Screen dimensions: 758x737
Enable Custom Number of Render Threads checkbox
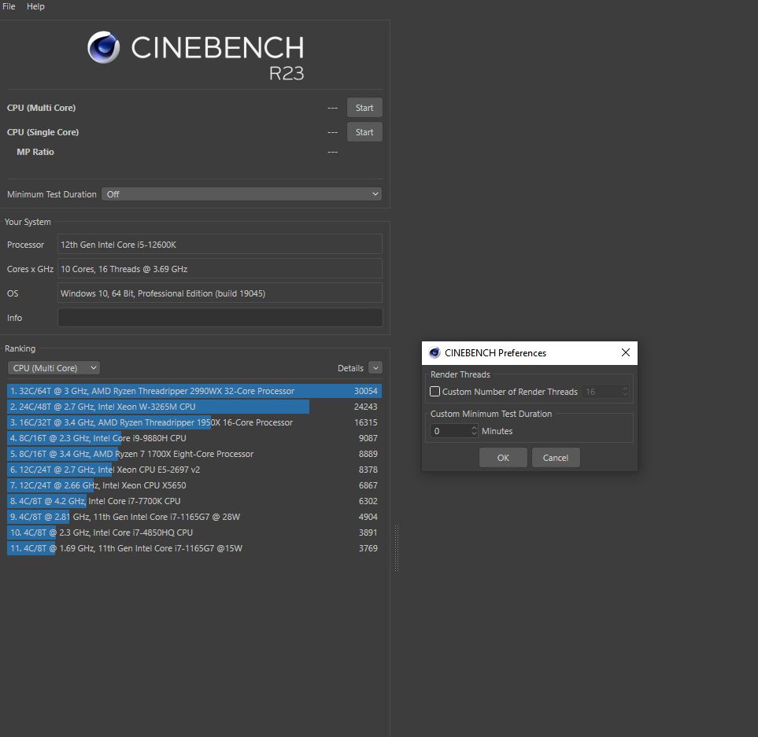click(434, 391)
